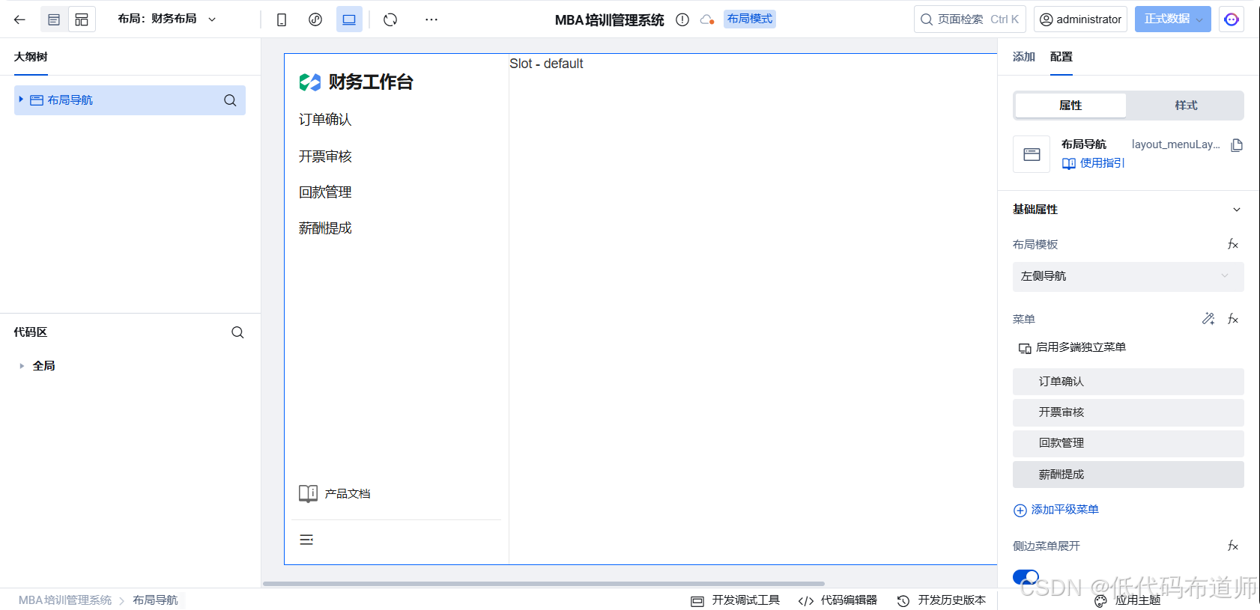Switch preview to desktop PC icon
The width and height of the screenshot is (1260, 610).
click(x=349, y=19)
